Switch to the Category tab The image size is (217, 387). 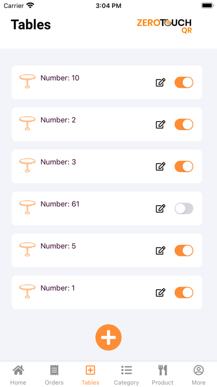pyautogui.click(x=126, y=375)
